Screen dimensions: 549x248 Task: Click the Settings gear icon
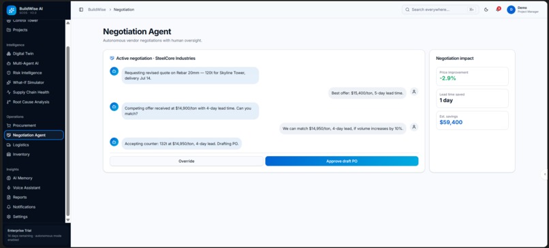[x=9, y=217]
